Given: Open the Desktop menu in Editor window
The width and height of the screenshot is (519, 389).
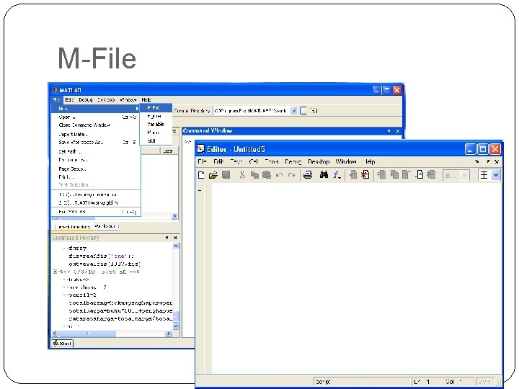Looking at the screenshot, I should pos(319,161).
